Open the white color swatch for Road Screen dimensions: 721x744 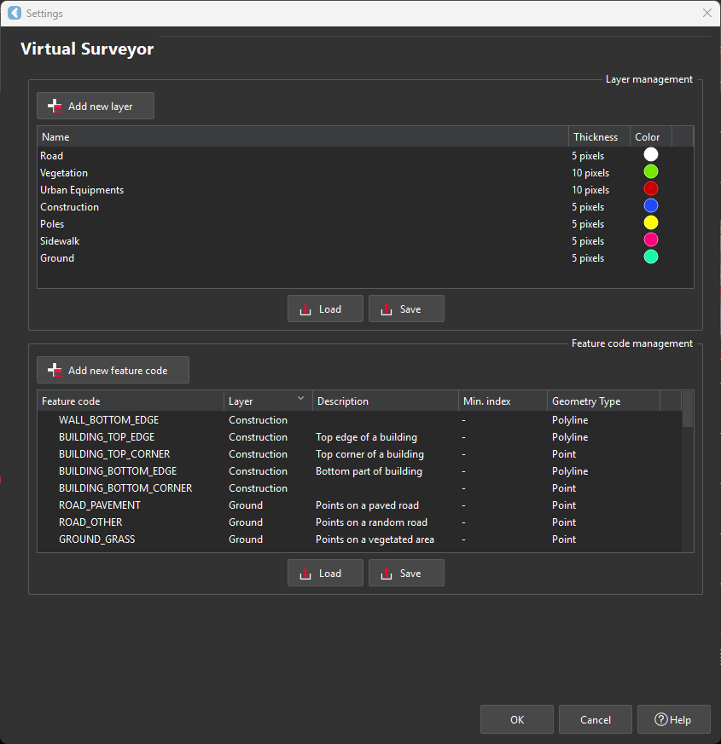(x=651, y=155)
